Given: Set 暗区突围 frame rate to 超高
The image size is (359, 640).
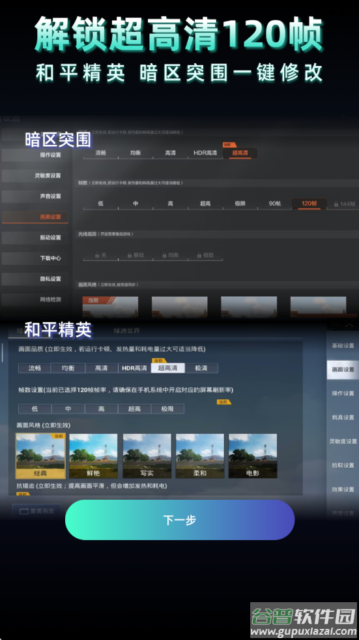Looking at the screenshot, I should click(x=205, y=204).
